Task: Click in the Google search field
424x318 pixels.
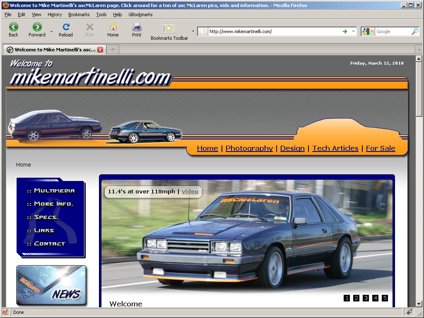Action: [x=393, y=31]
